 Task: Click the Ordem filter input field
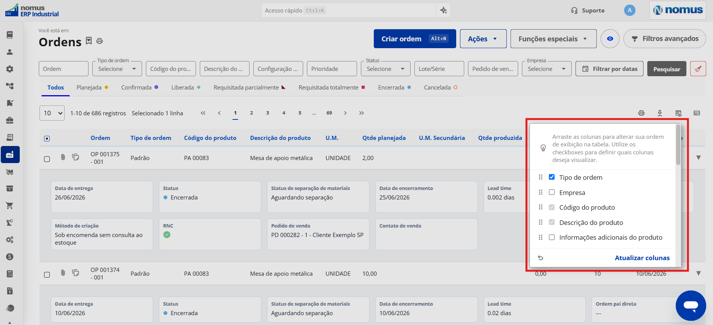(63, 69)
